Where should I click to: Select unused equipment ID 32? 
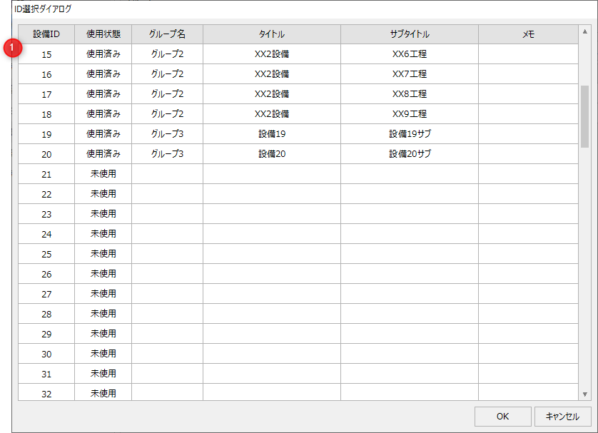pyautogui.click(x=47, y=393)
